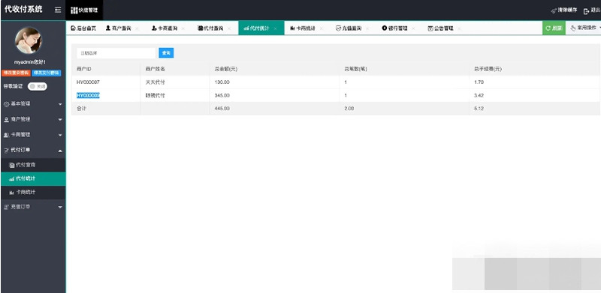Close the 商户查询 tab
The height and width of the screenshot is (293, 601).
click(137, 28)
